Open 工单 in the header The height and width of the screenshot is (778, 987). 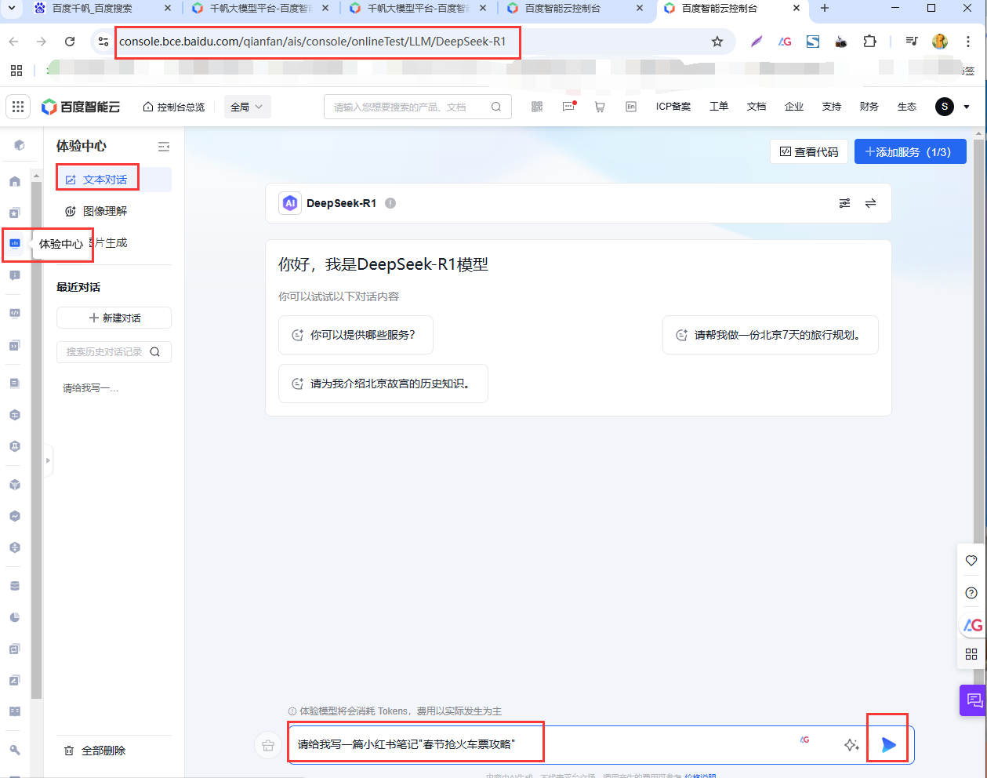(x=719, y=107)
